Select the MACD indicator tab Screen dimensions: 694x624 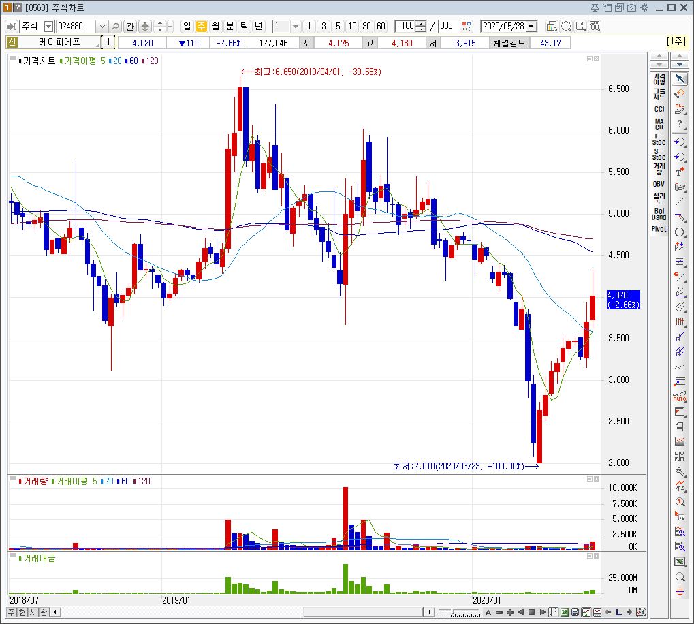659,124
